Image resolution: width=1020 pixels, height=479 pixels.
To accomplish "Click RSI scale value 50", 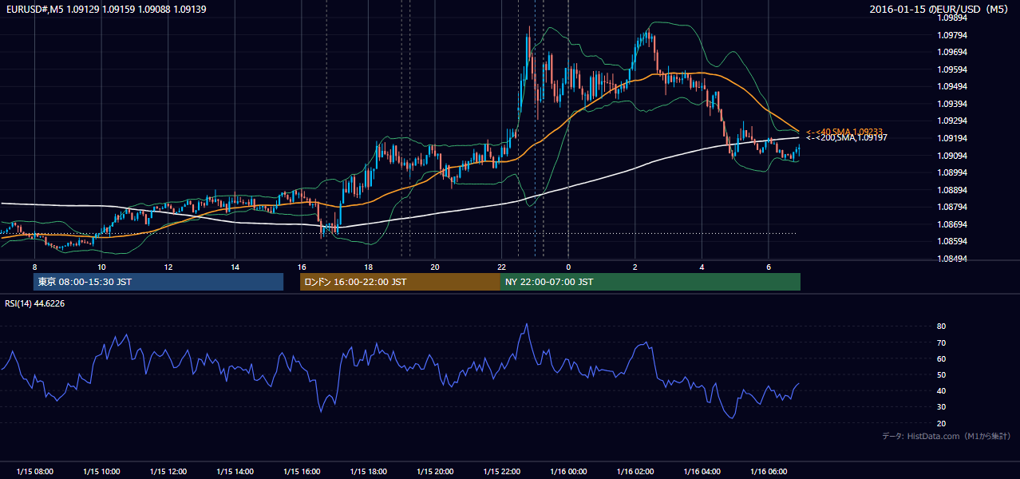I will 942,374.
